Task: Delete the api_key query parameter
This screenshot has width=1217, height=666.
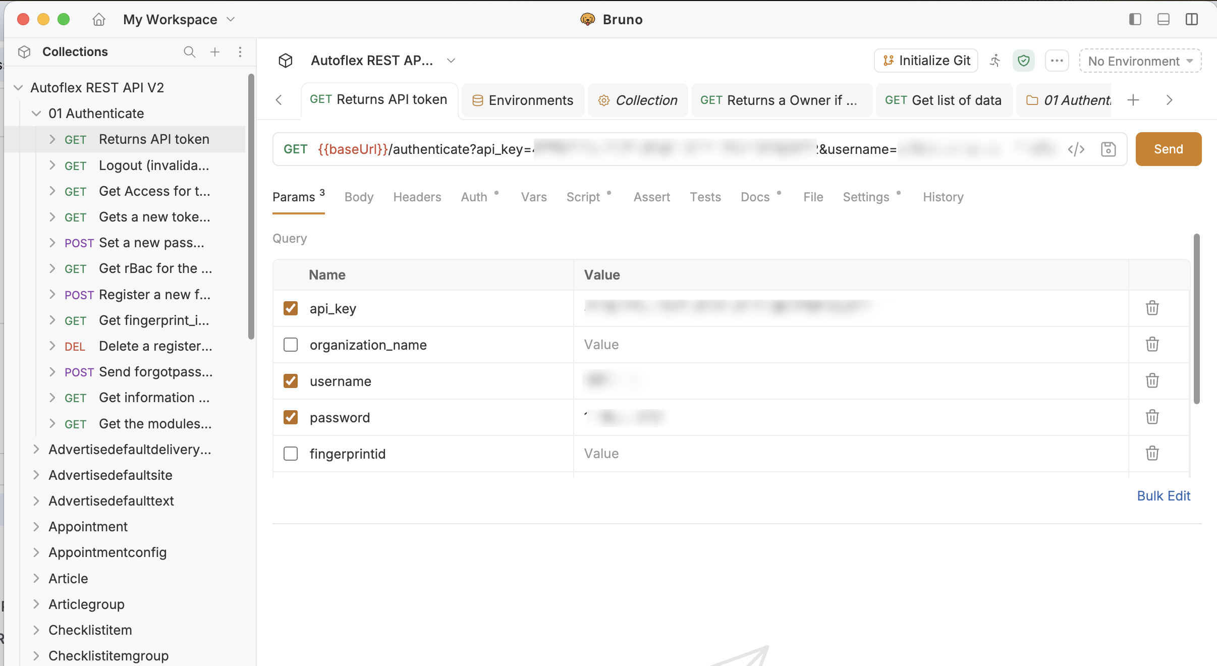Action: pyautogui.click(x=1152, y=308)
